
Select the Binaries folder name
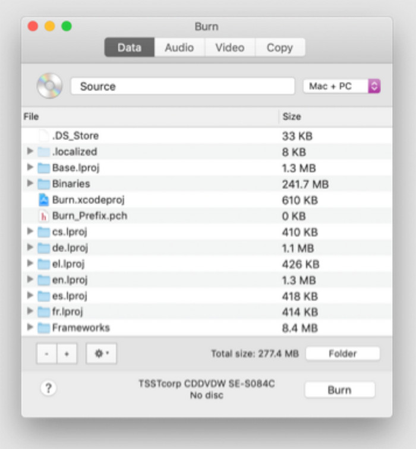71,184
